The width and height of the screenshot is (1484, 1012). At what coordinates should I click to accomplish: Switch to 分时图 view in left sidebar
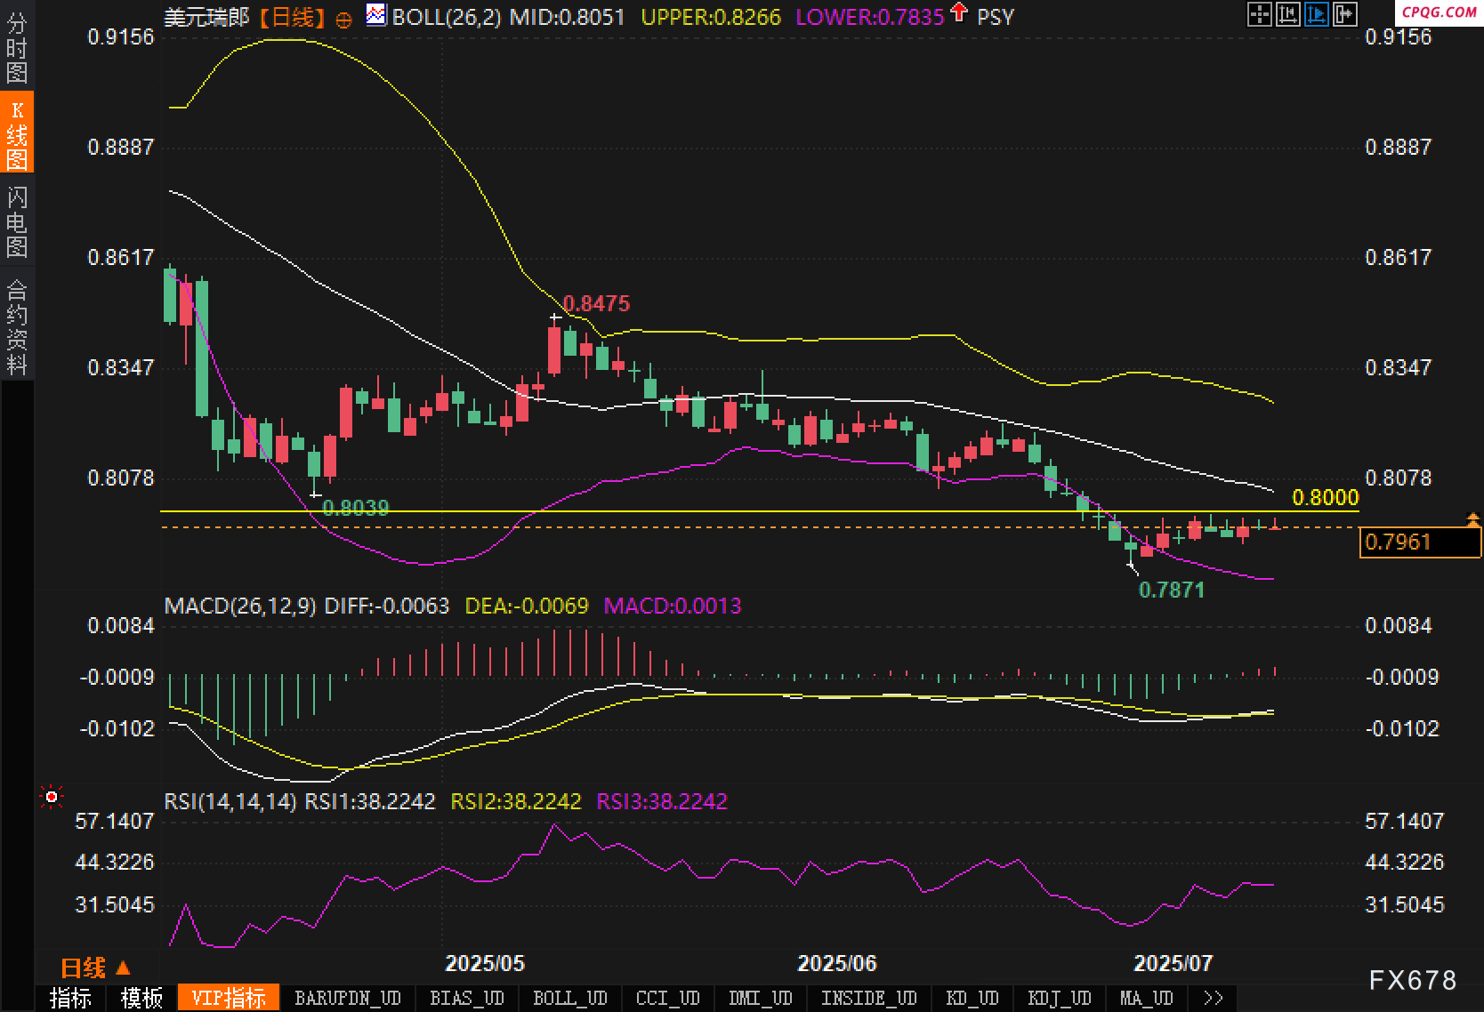point(17,48)
